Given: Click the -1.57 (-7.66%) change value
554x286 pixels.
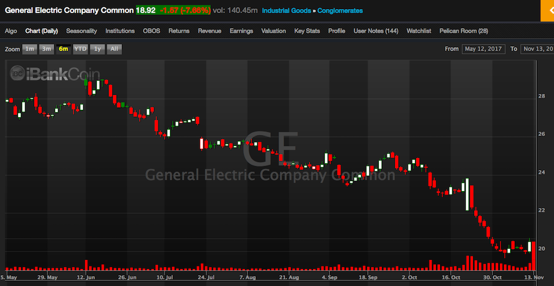Looking at the screenshot, I should point(185,11).
